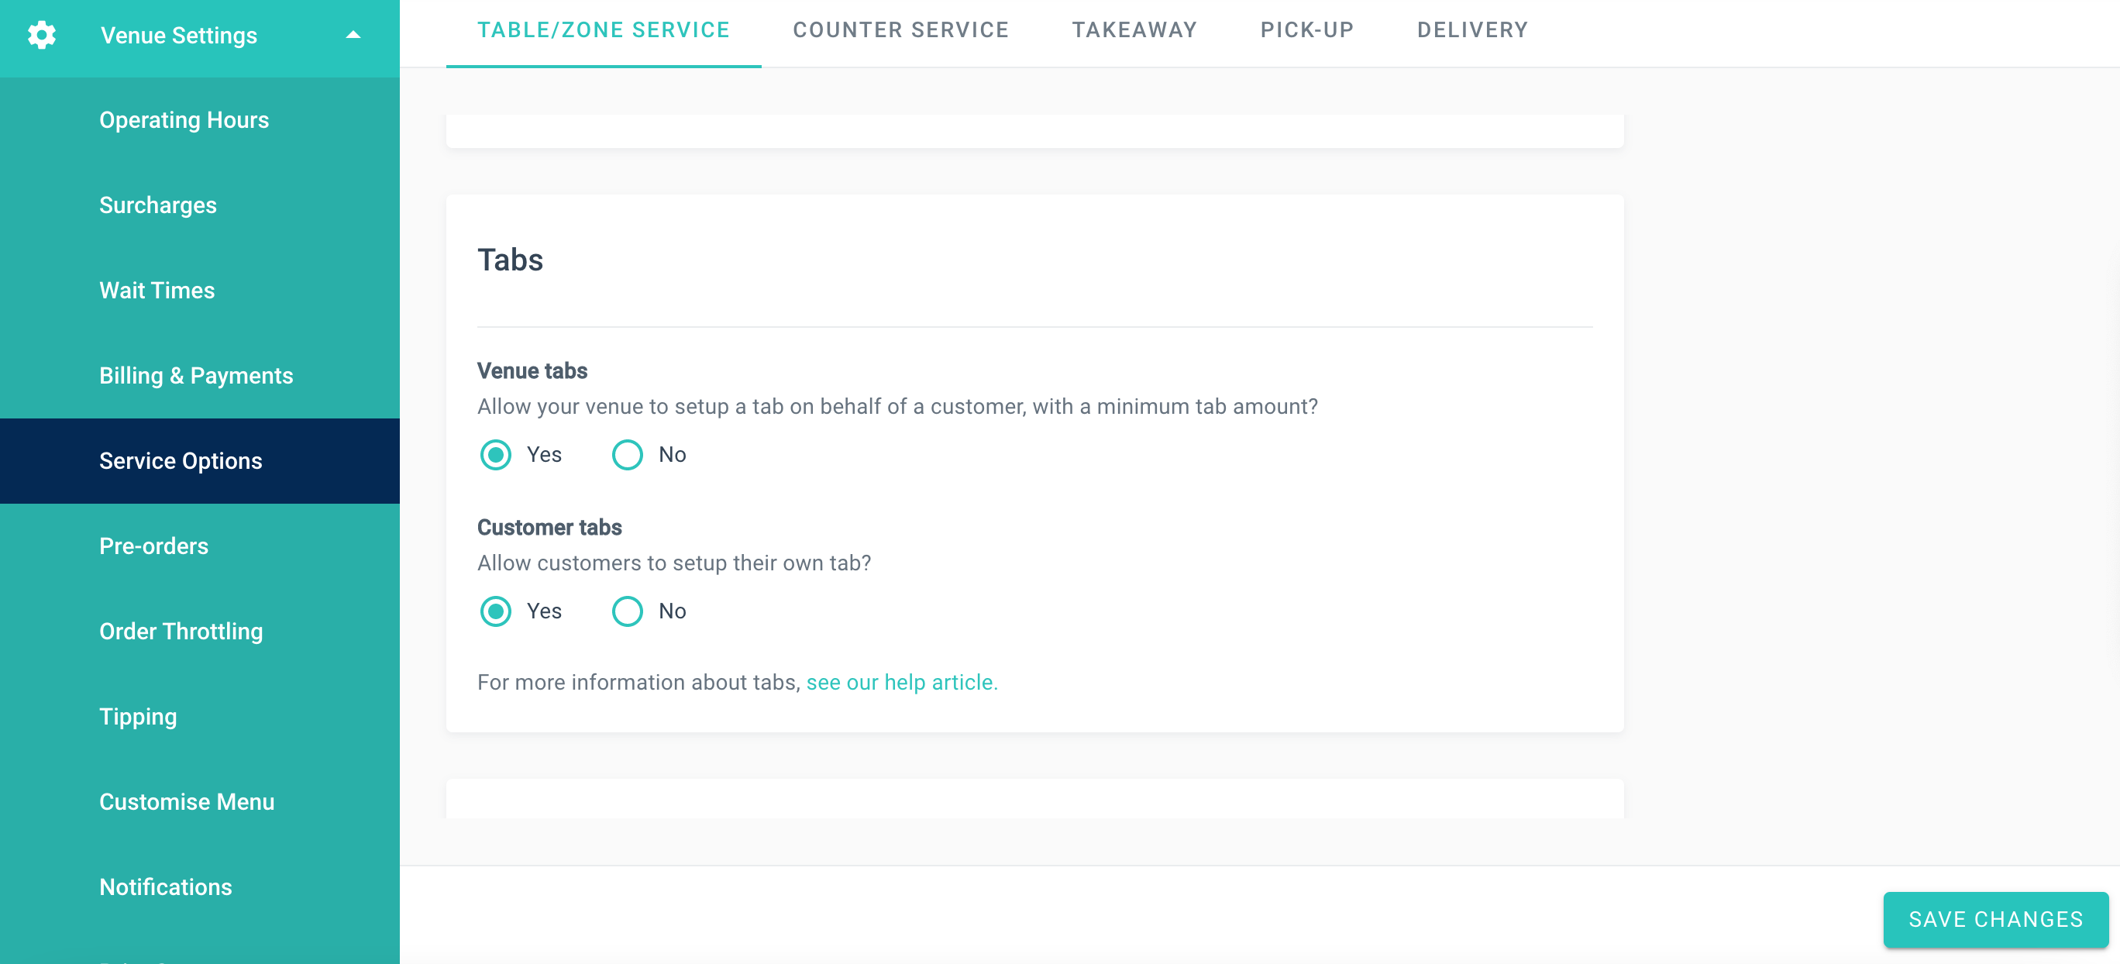Open Pre-orders settings page

(154, 546)
